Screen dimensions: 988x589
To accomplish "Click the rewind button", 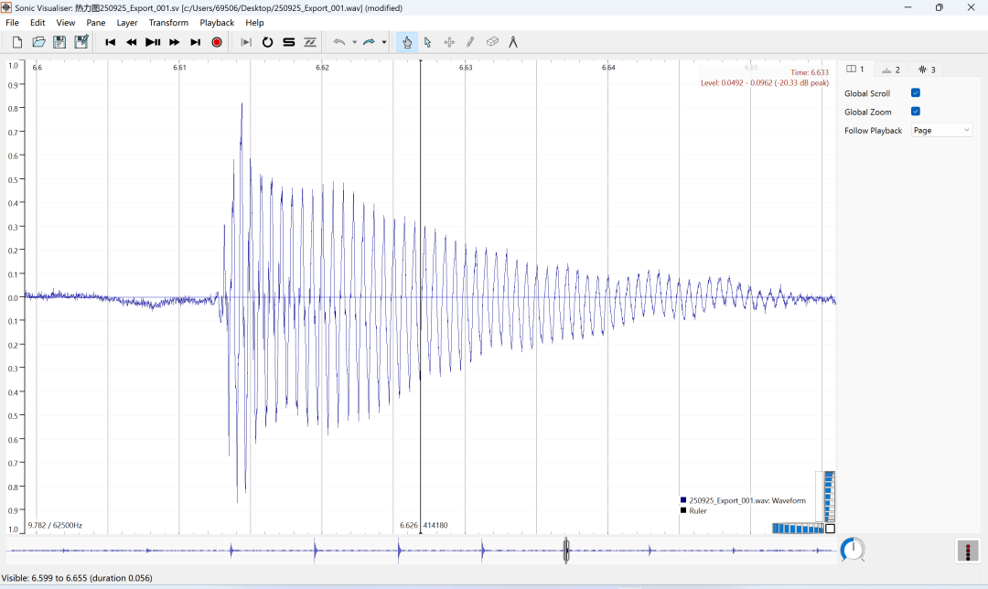I will (x=131, y=42).
